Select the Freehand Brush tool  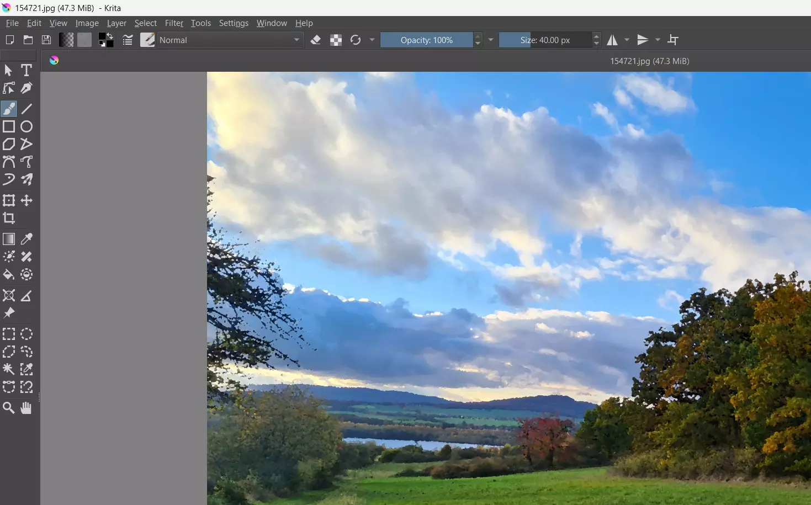tap(9, 109)
